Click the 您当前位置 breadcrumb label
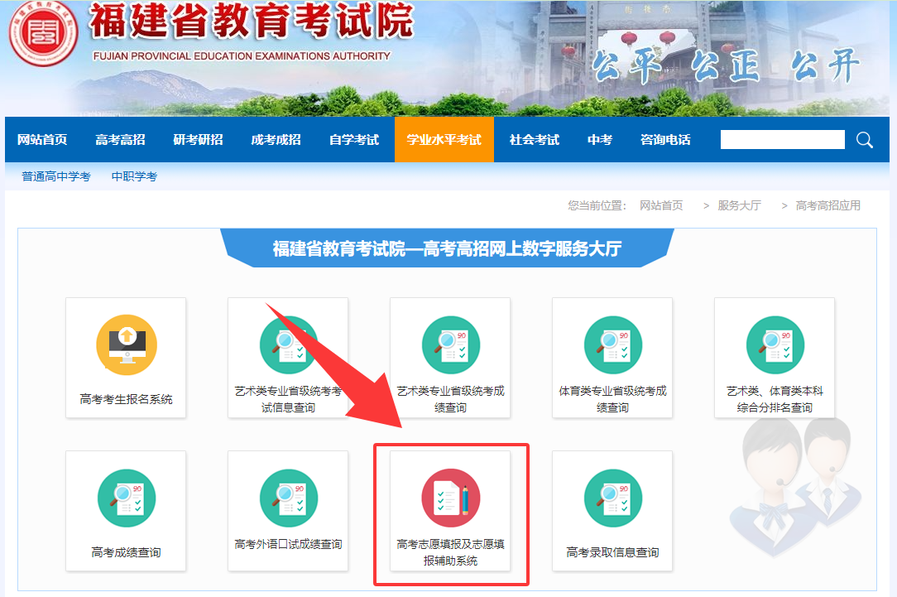The image size is (897, 597). click(597, 205)
